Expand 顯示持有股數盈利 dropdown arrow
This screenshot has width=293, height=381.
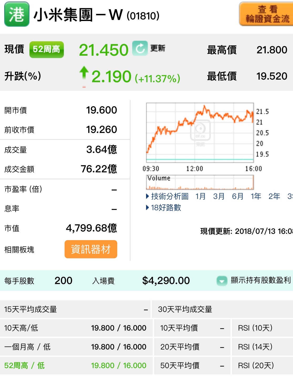(x=222, y=281)
